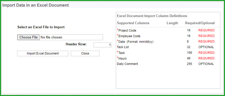Image resolution: width=225 pixels, height=96 pixels.
Task: Click the length value 40
Action: [189, 58]
